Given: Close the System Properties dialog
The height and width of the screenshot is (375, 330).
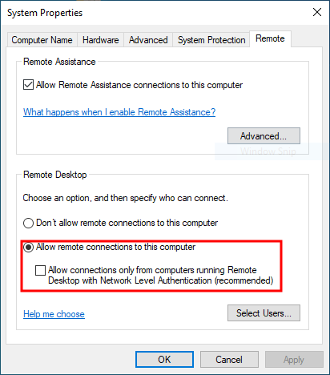Looking at the screenshot, I should 317,12.
